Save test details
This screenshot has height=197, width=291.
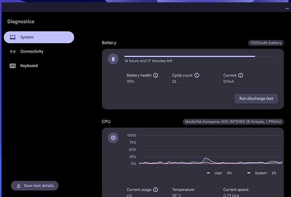point(35,186)
